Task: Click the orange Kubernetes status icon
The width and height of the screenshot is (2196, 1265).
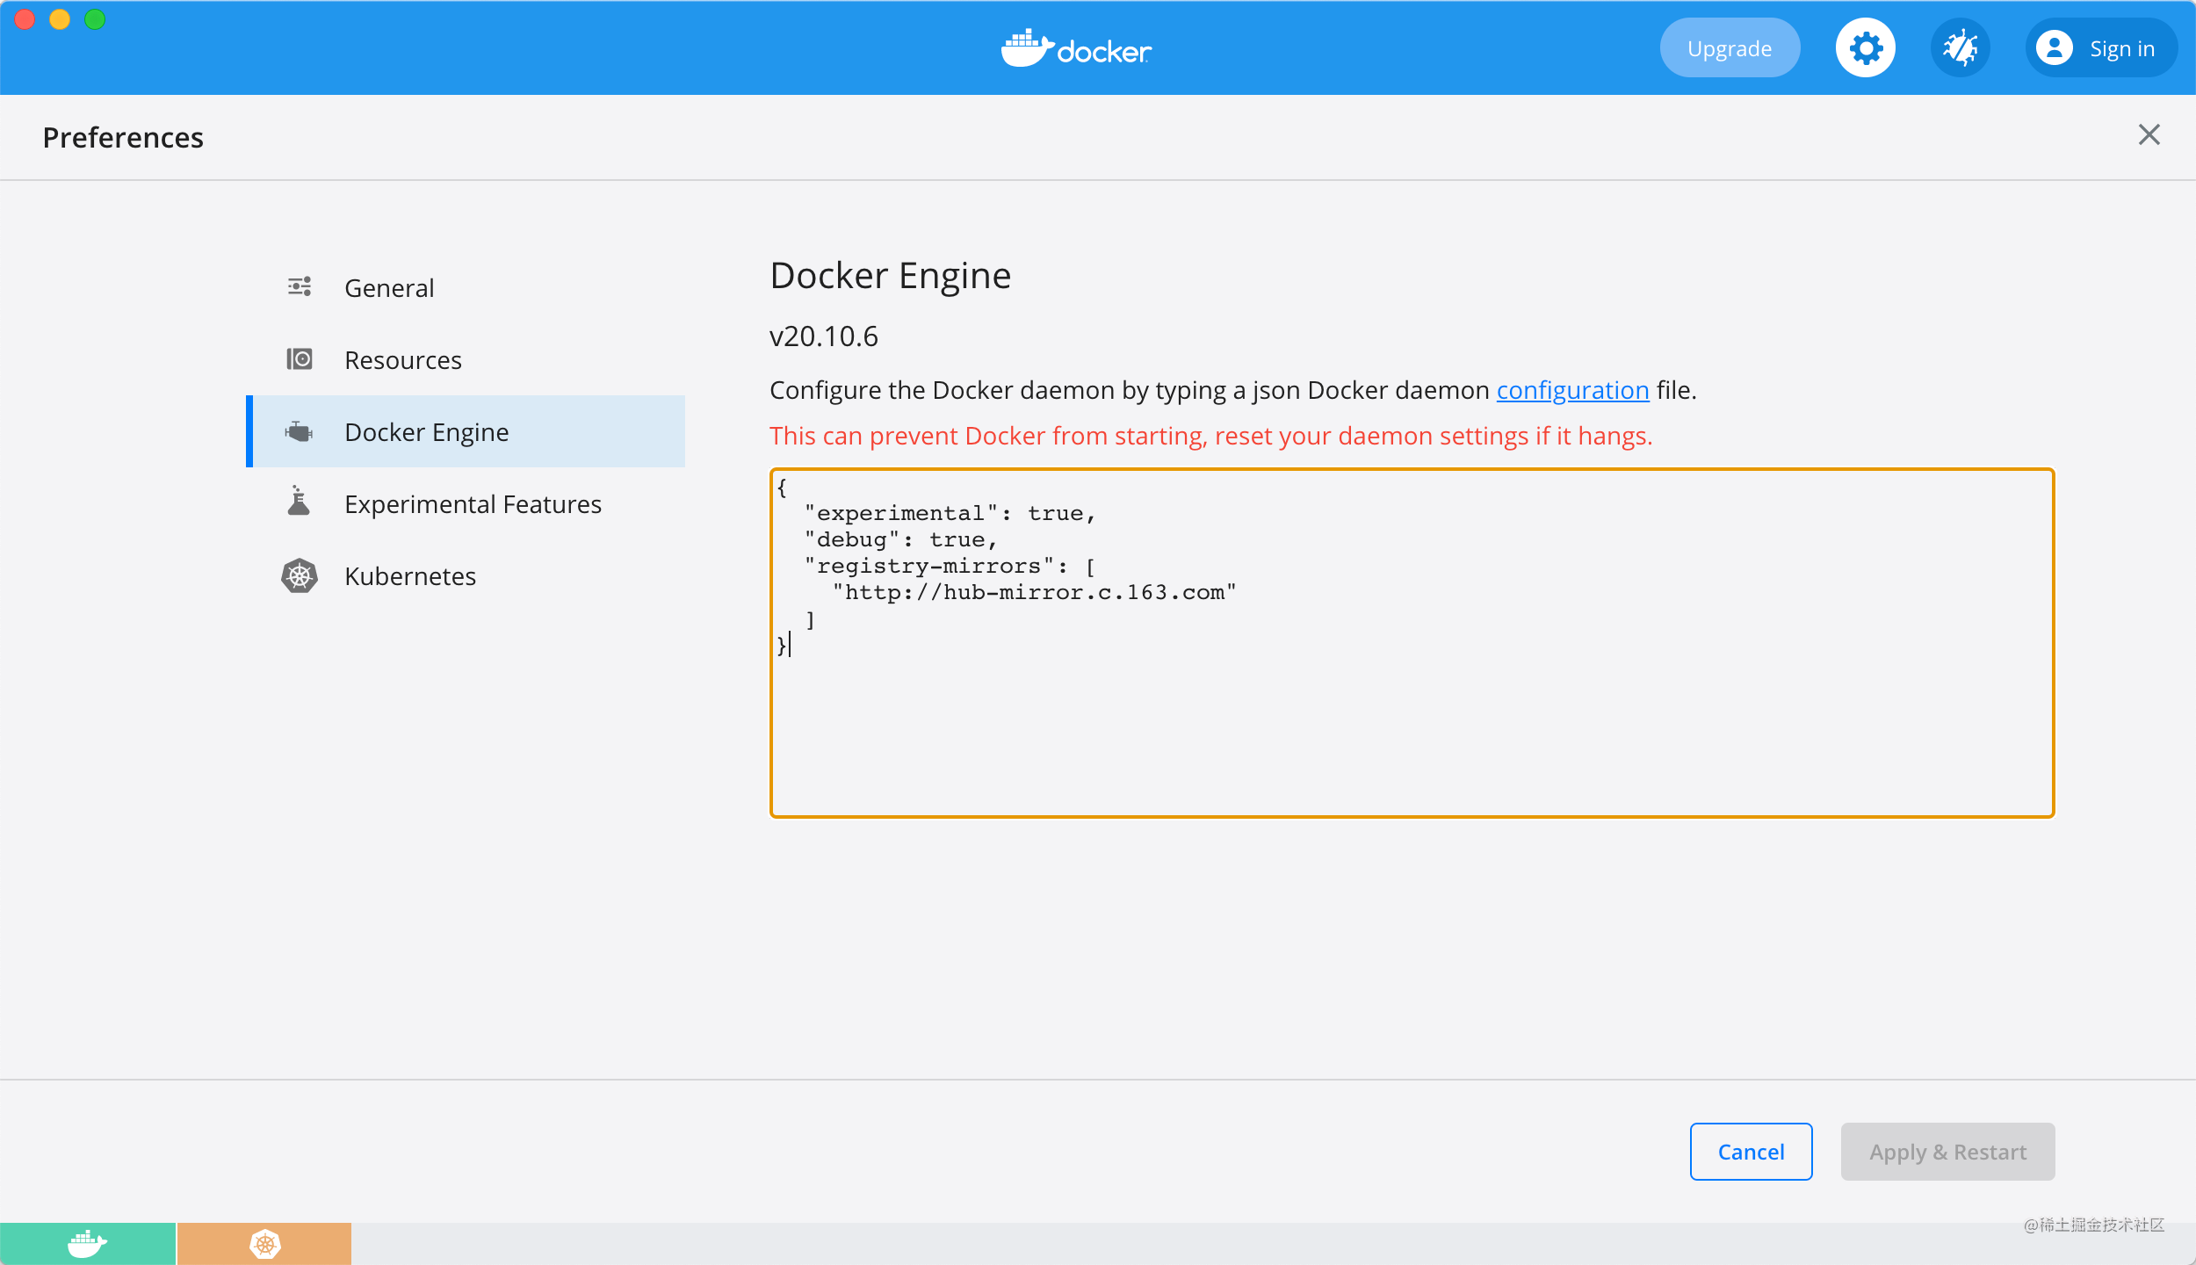Action: (x=264, y=1244)
